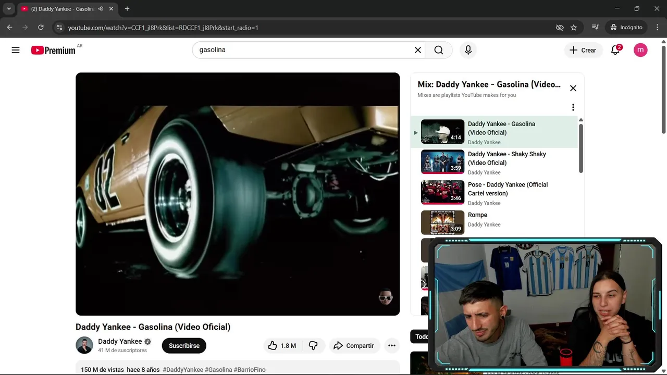The width and height of the screenshot is (667, 375).
Task: Dislike the video with thumbs down
Action: 313,345
